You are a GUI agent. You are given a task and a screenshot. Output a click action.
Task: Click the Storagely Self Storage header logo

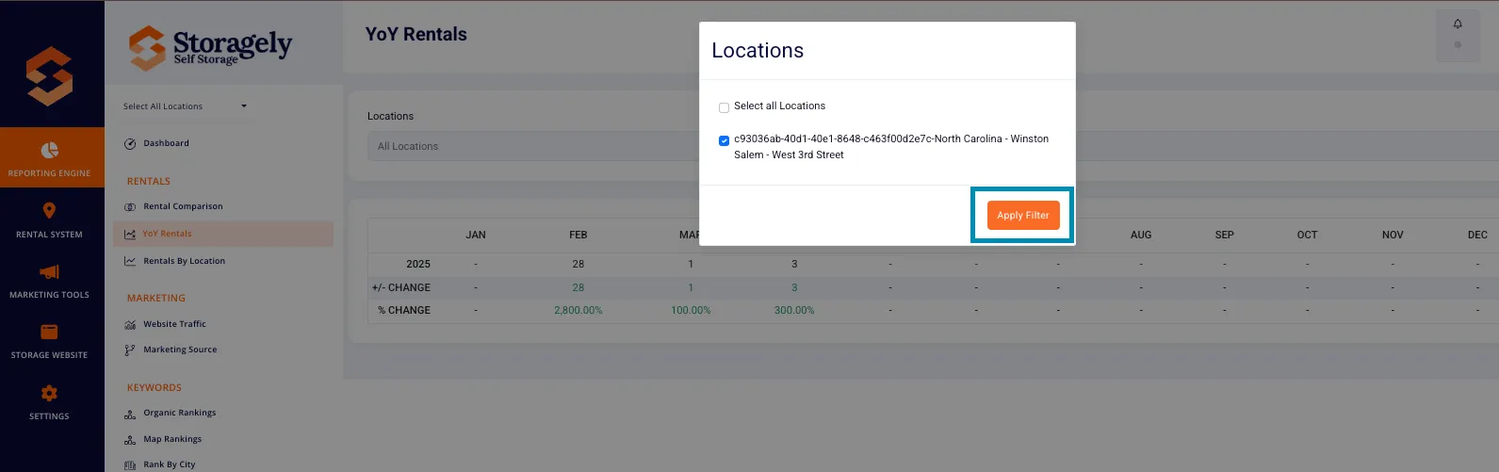pos(210,47)
